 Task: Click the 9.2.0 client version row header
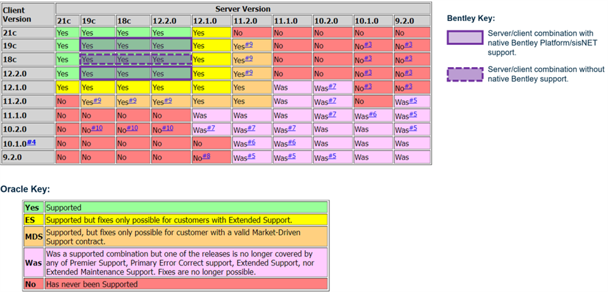pyautogui.click(x=27, y=157)
